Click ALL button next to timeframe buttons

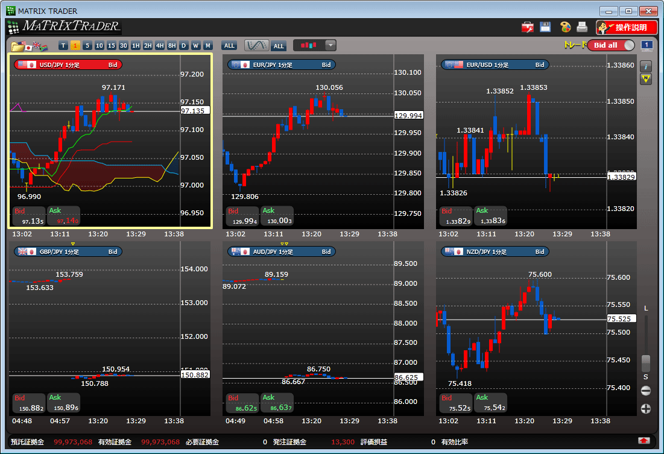(x=229, y=46)
